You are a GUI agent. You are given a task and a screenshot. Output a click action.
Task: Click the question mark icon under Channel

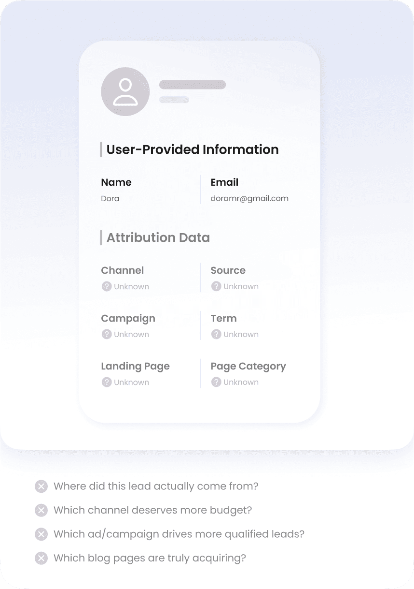tap(107, 286)
